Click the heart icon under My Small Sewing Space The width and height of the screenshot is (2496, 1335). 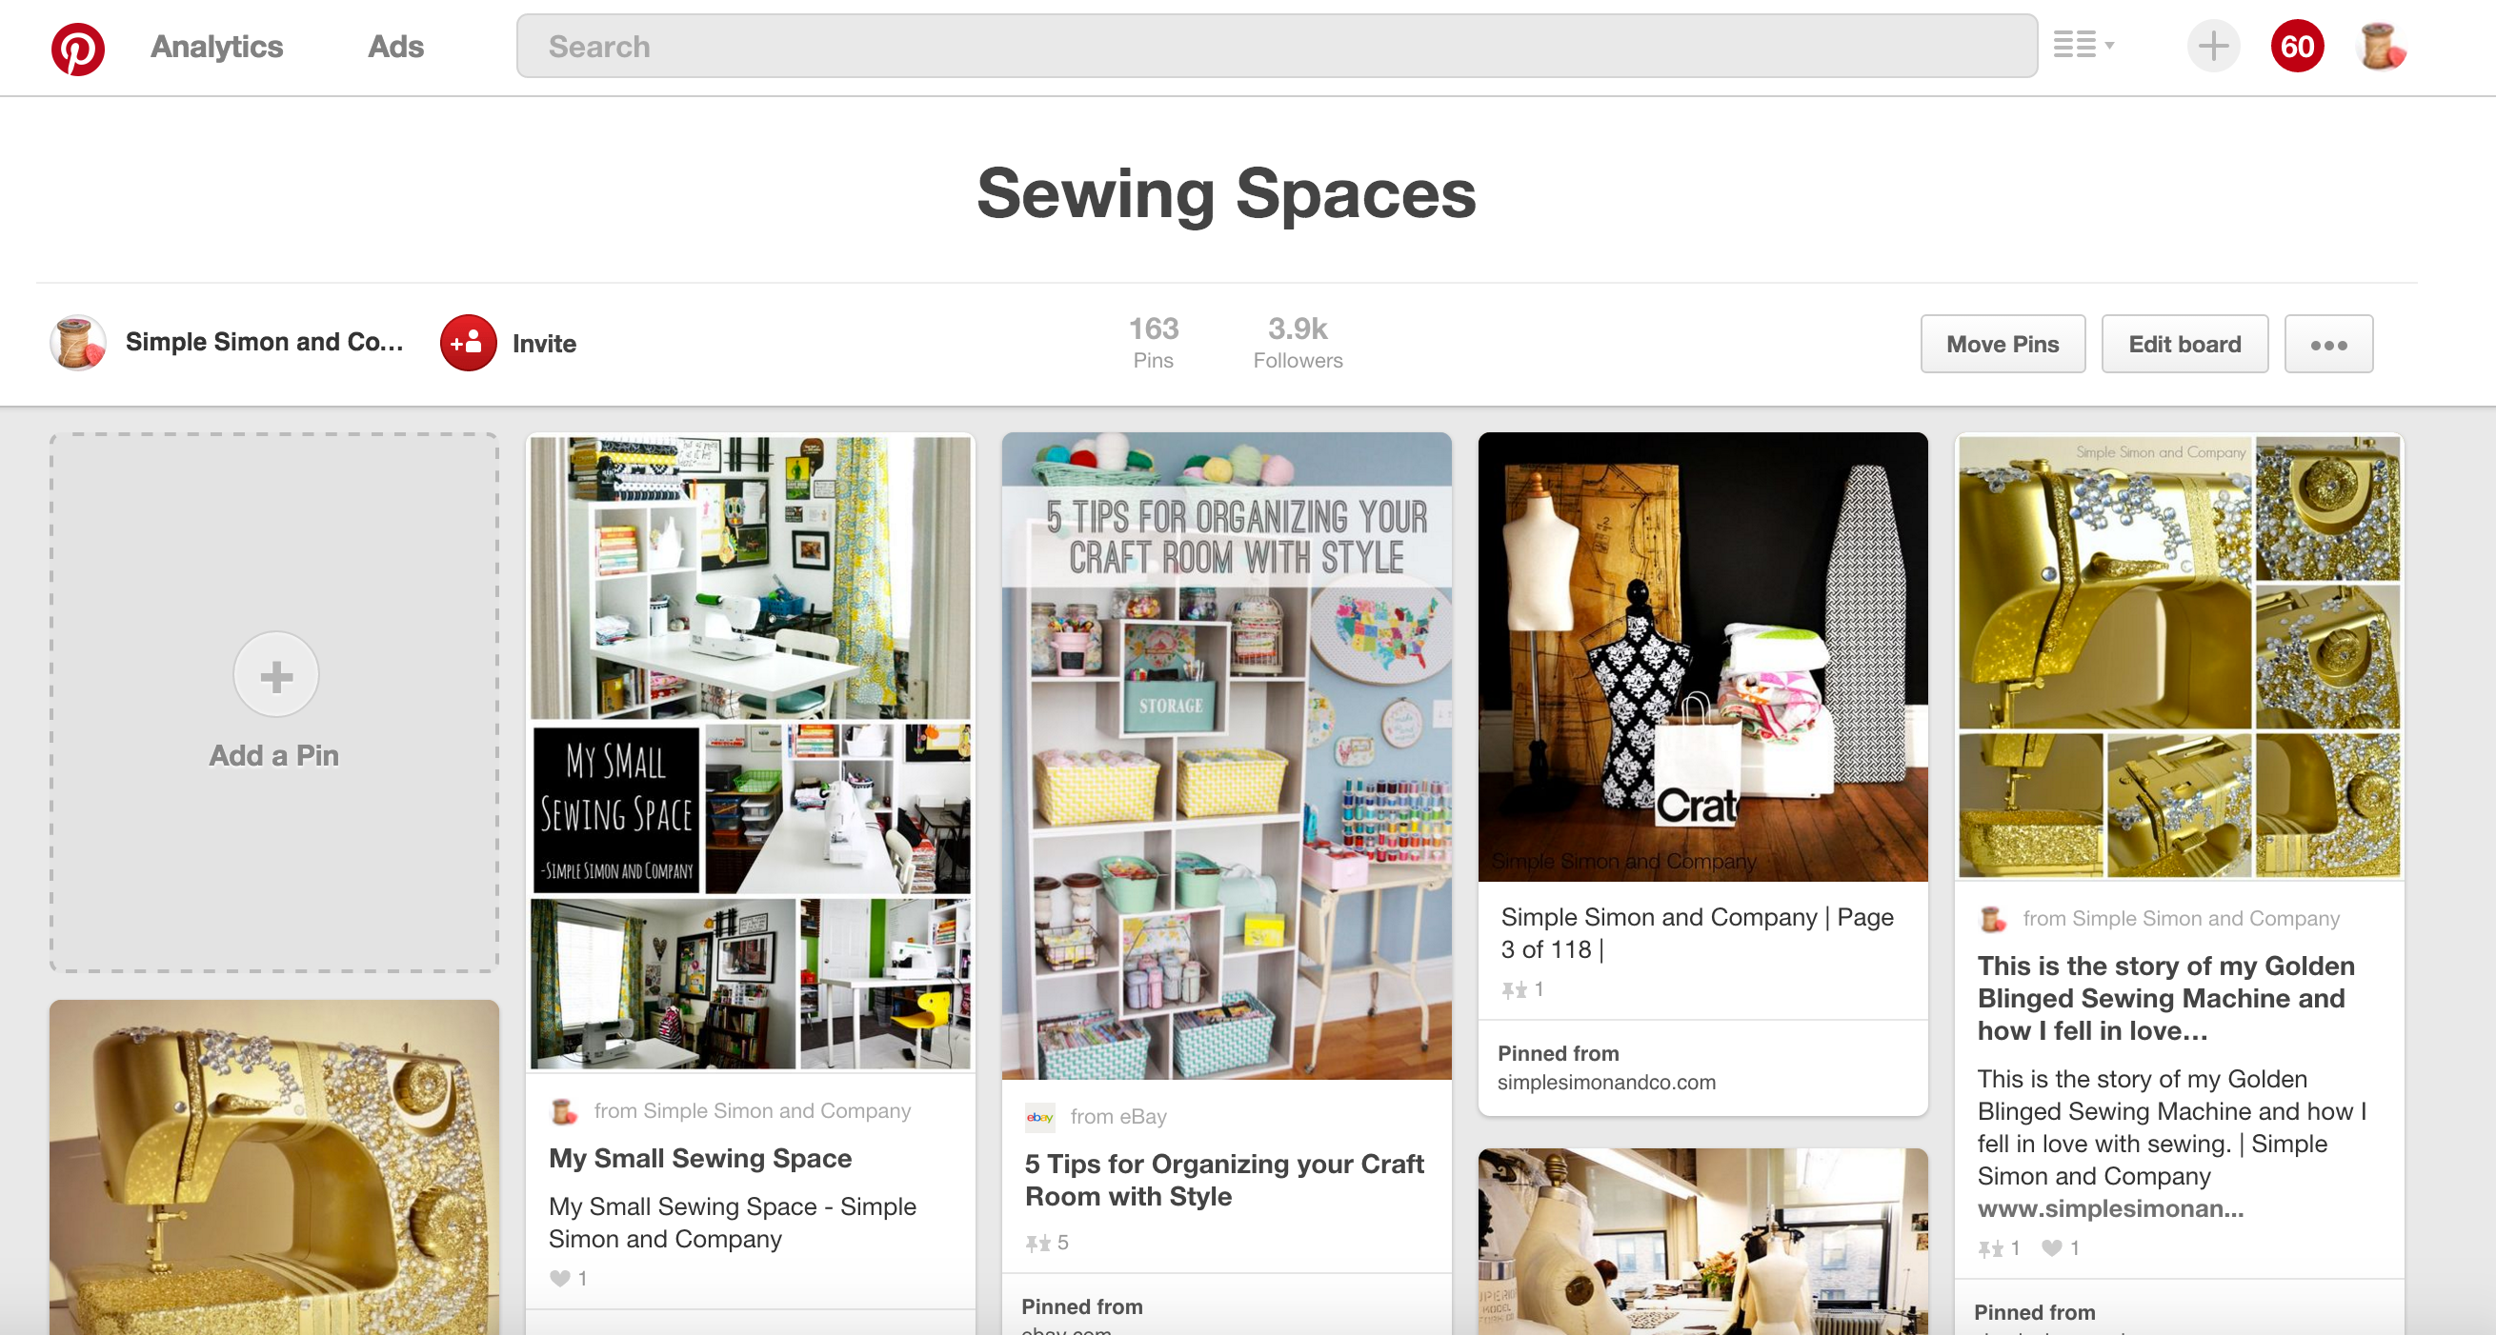[559, 1278]
